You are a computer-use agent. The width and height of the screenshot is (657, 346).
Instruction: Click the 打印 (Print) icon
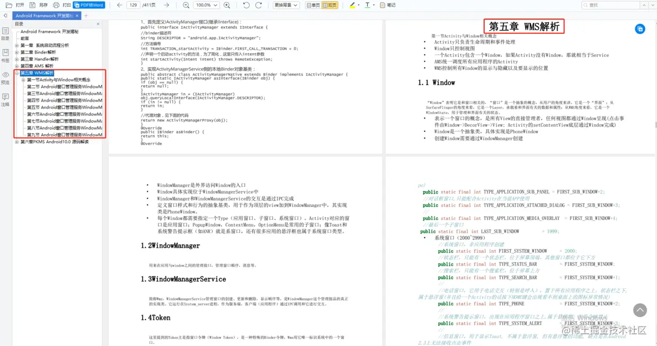tap(56, 5)
